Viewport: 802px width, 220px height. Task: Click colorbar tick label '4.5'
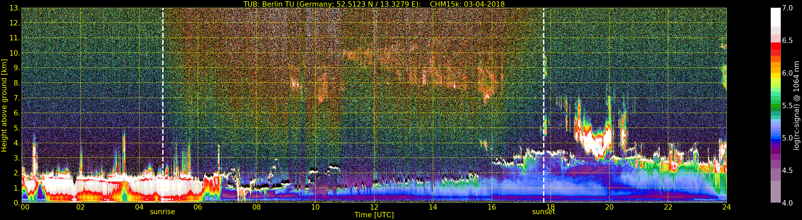click(x=788, y=171)
